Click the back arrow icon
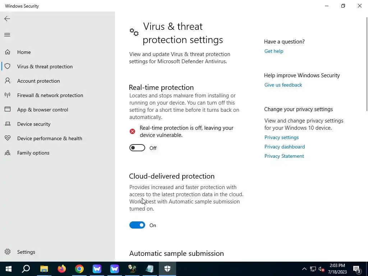Viewport: 368px width, 276px height. (7, 19)
